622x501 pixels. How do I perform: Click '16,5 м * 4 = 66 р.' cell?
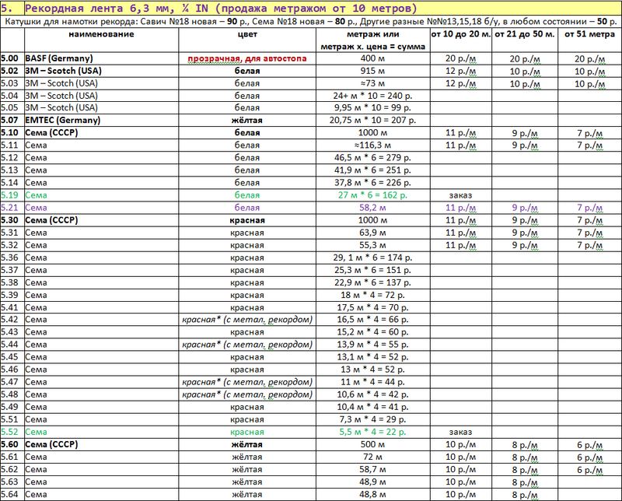coord(373,320)
